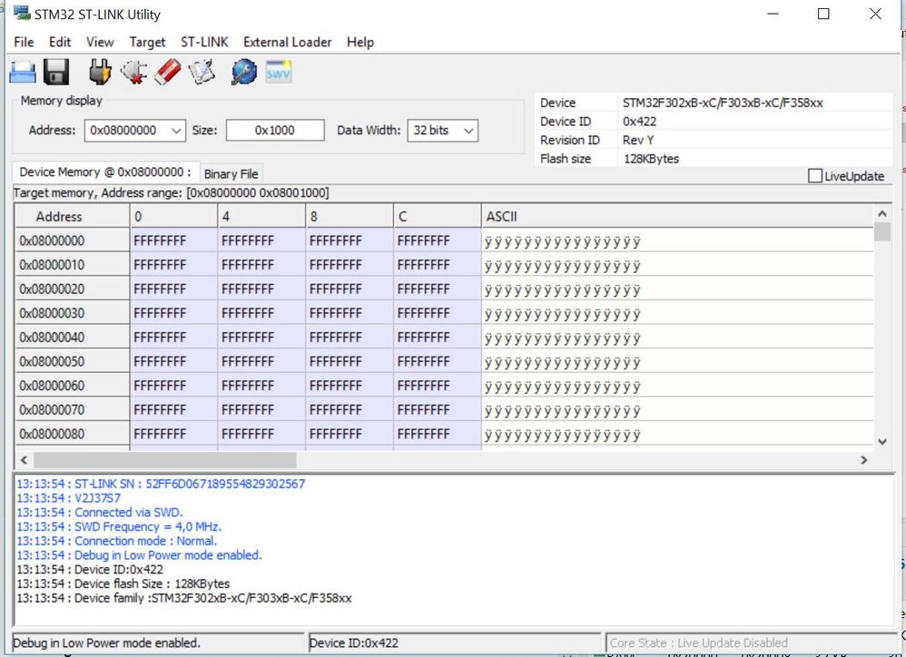The image size is (906, 657).
Task: Disconnect from target using toolbar icon
Action: (x=133, y=73)
